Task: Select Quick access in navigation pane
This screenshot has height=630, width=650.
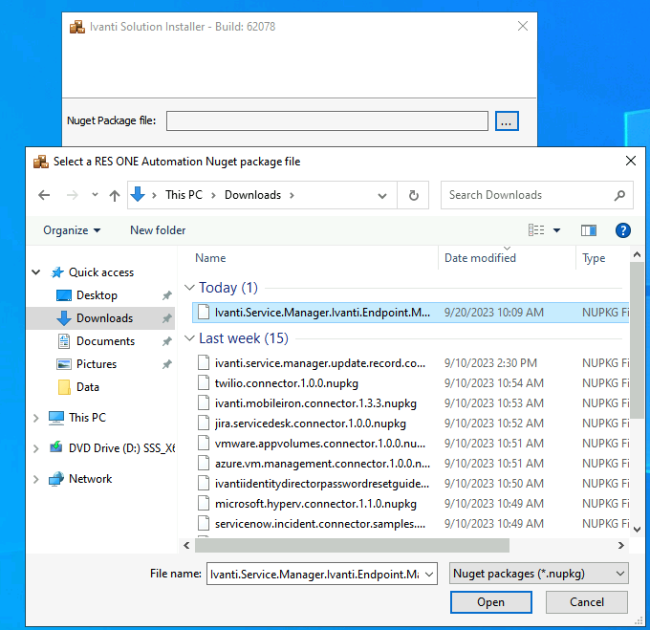Action: (100, 272)
